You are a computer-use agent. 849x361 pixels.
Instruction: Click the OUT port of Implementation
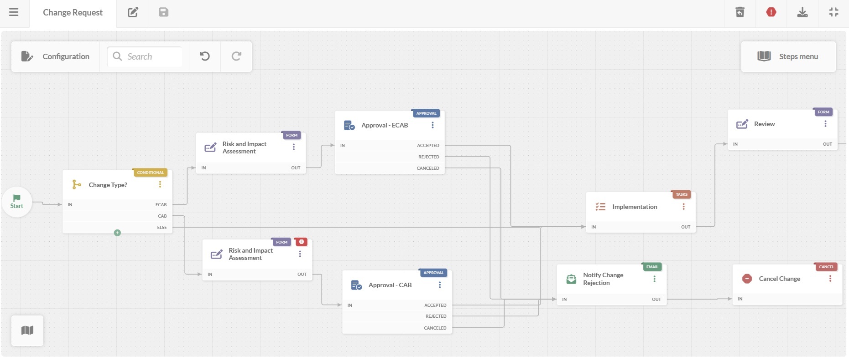[686, 227]
